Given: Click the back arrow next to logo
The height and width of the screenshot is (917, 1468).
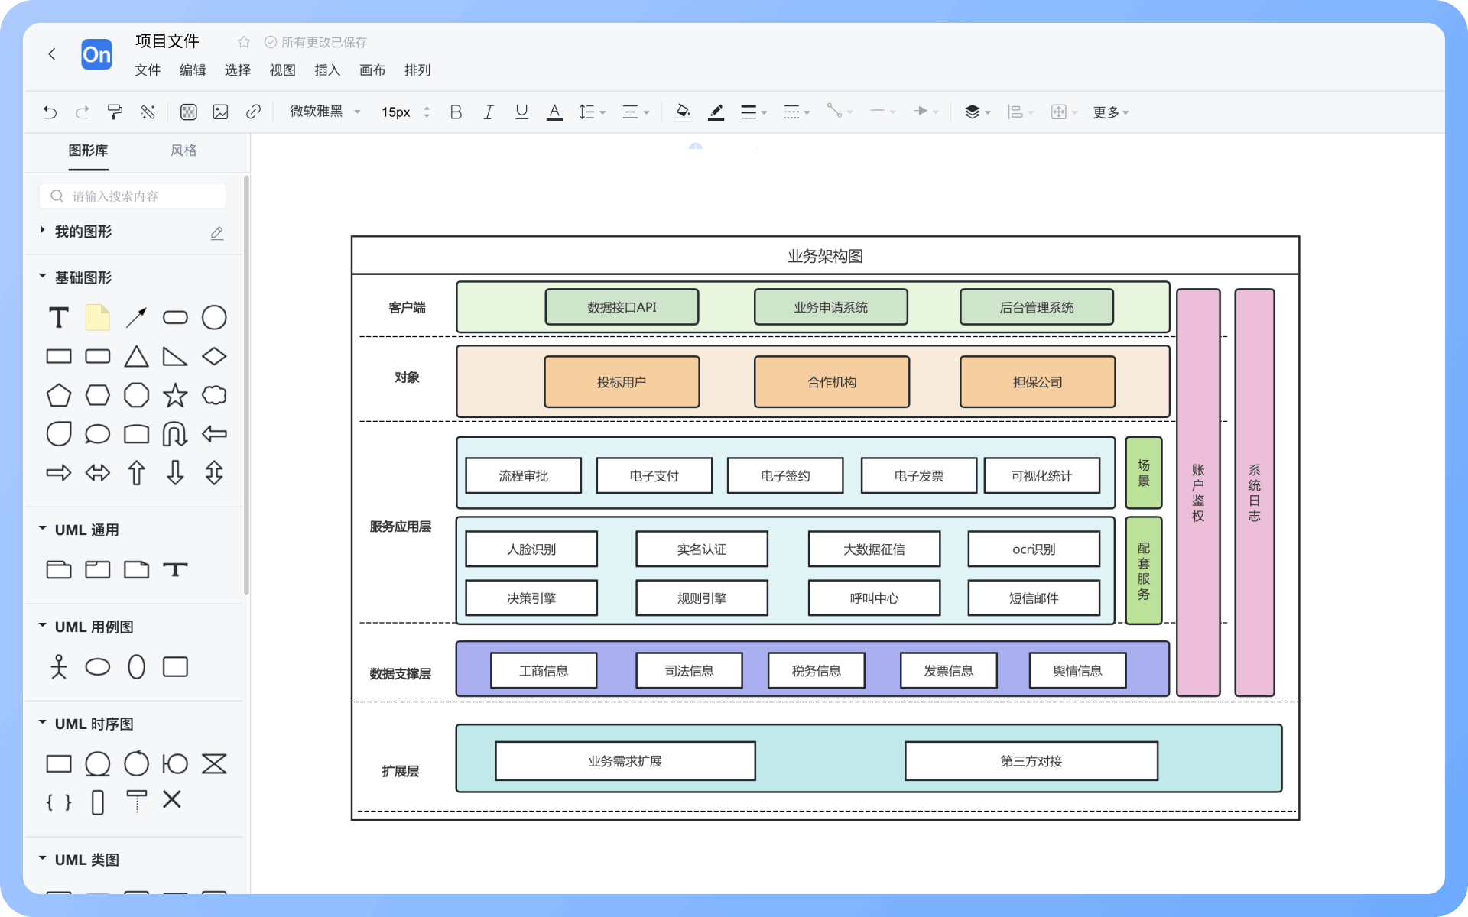Looking at the screenshot, I should click(52, 54).
